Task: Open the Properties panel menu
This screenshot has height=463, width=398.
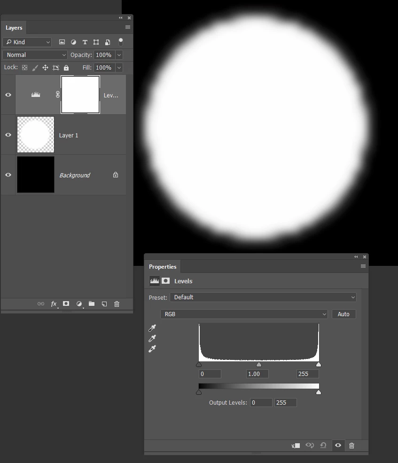Action: point(363,266)
